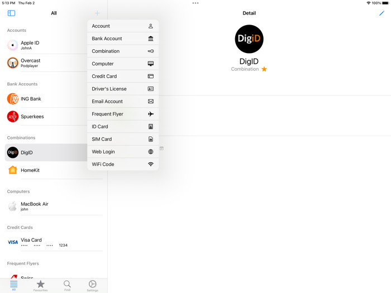Tap the Wi-Fi status icon

pyautogui.click(x=368, y=3)
